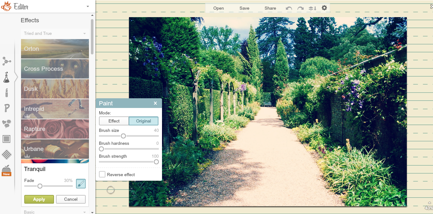This screenshot has width=433, height=214.
Task: Switch Paint mode to Effect
Action: pyautogui.click(x=114, y=121)
